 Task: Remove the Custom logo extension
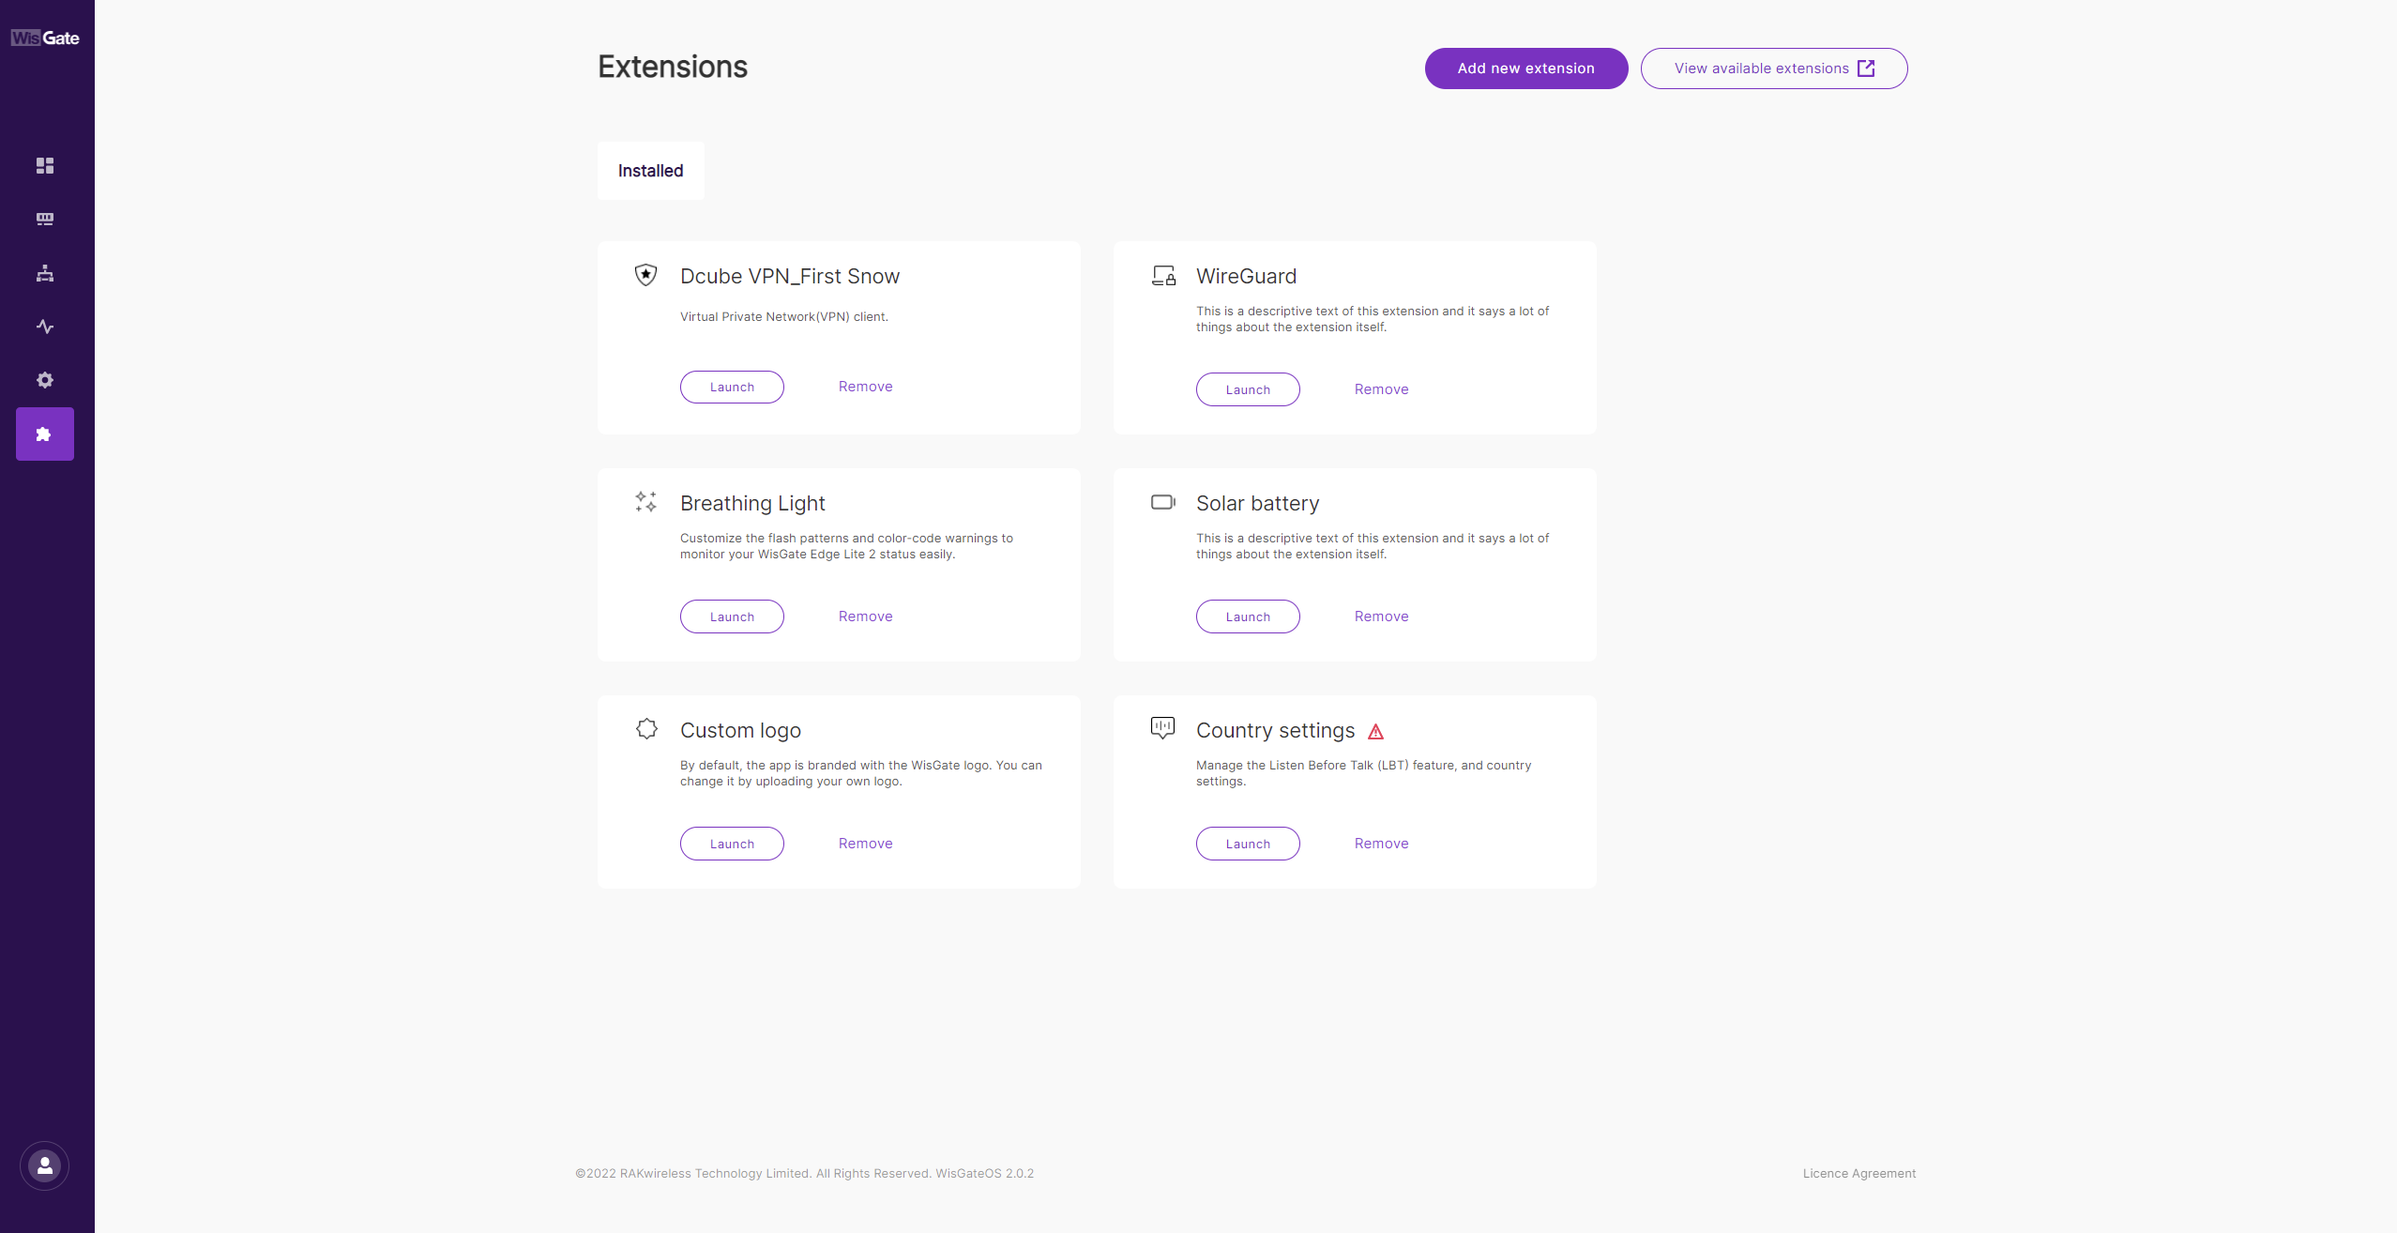click(x=865, y=844)
